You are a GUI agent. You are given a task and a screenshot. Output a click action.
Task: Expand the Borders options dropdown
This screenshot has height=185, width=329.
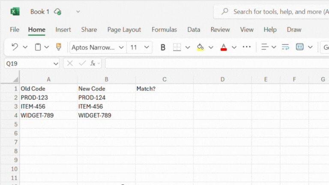coord(188,48)
